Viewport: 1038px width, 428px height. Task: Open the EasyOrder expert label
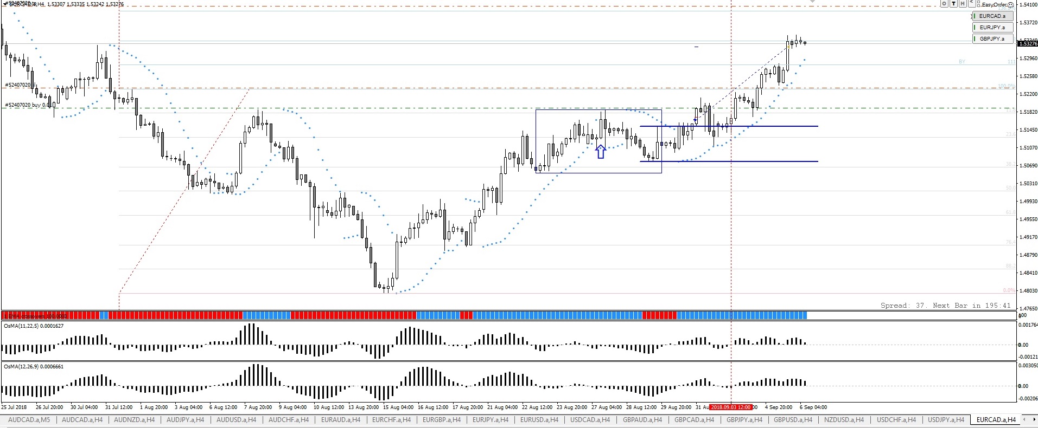click(994, 4)
